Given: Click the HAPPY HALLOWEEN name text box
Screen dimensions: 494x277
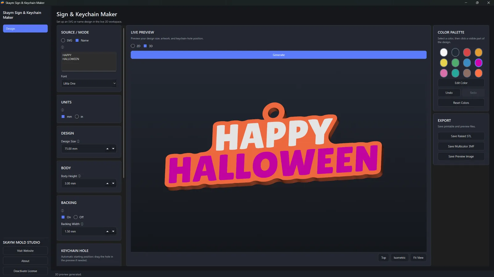Looking at the screenshot, I should pos(89,62).
